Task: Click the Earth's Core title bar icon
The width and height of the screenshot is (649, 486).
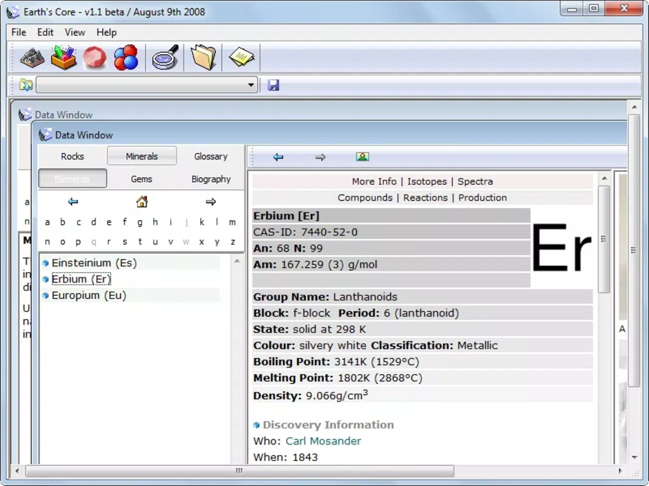Action: click(13, 12)
